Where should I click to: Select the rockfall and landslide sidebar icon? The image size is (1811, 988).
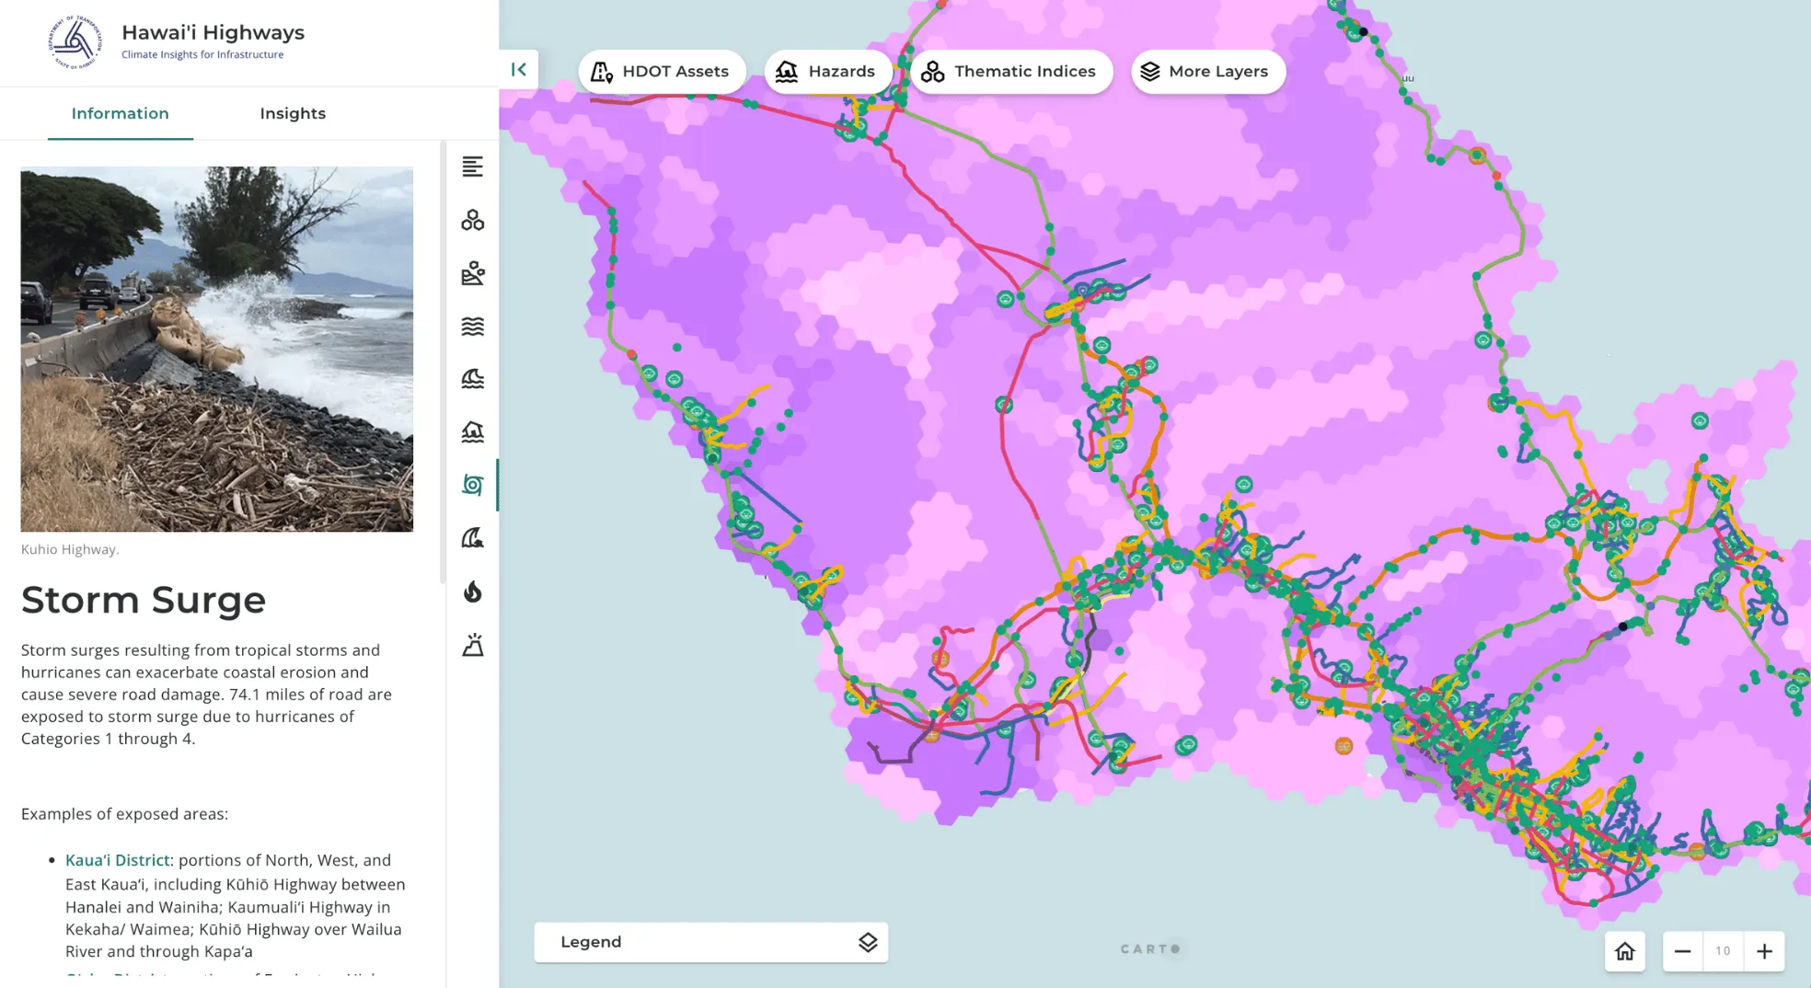pos(472,273)
